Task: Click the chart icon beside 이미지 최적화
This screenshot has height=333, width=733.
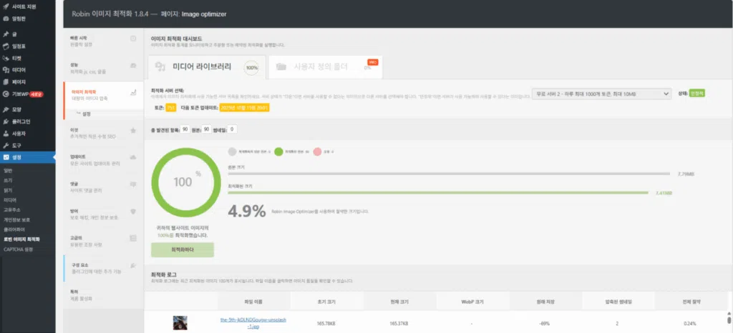Action: [133, 93]
